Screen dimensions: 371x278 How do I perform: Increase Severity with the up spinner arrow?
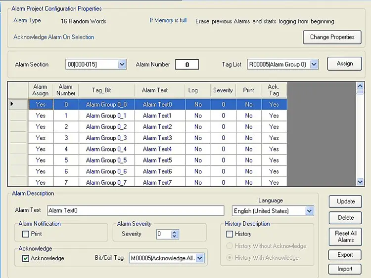(x=175, y=232)
